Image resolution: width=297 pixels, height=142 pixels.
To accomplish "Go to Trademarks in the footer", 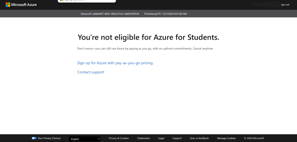I will click(x=143, y=138).
